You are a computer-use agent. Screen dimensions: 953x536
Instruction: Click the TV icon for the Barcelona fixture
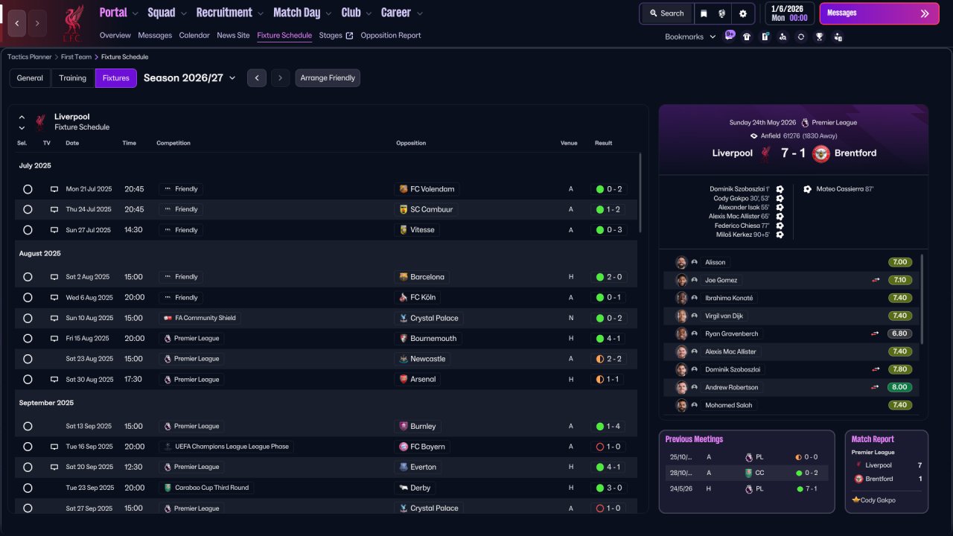tap(54, 277)
